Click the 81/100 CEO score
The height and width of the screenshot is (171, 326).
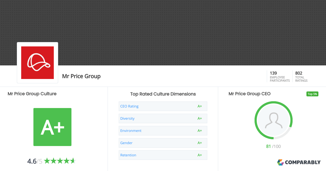[x=273, y=146]
